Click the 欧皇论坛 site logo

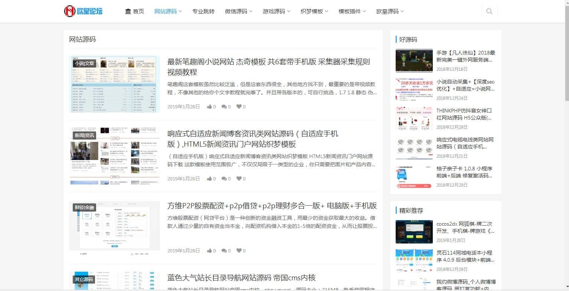click(x=83, y=11)
